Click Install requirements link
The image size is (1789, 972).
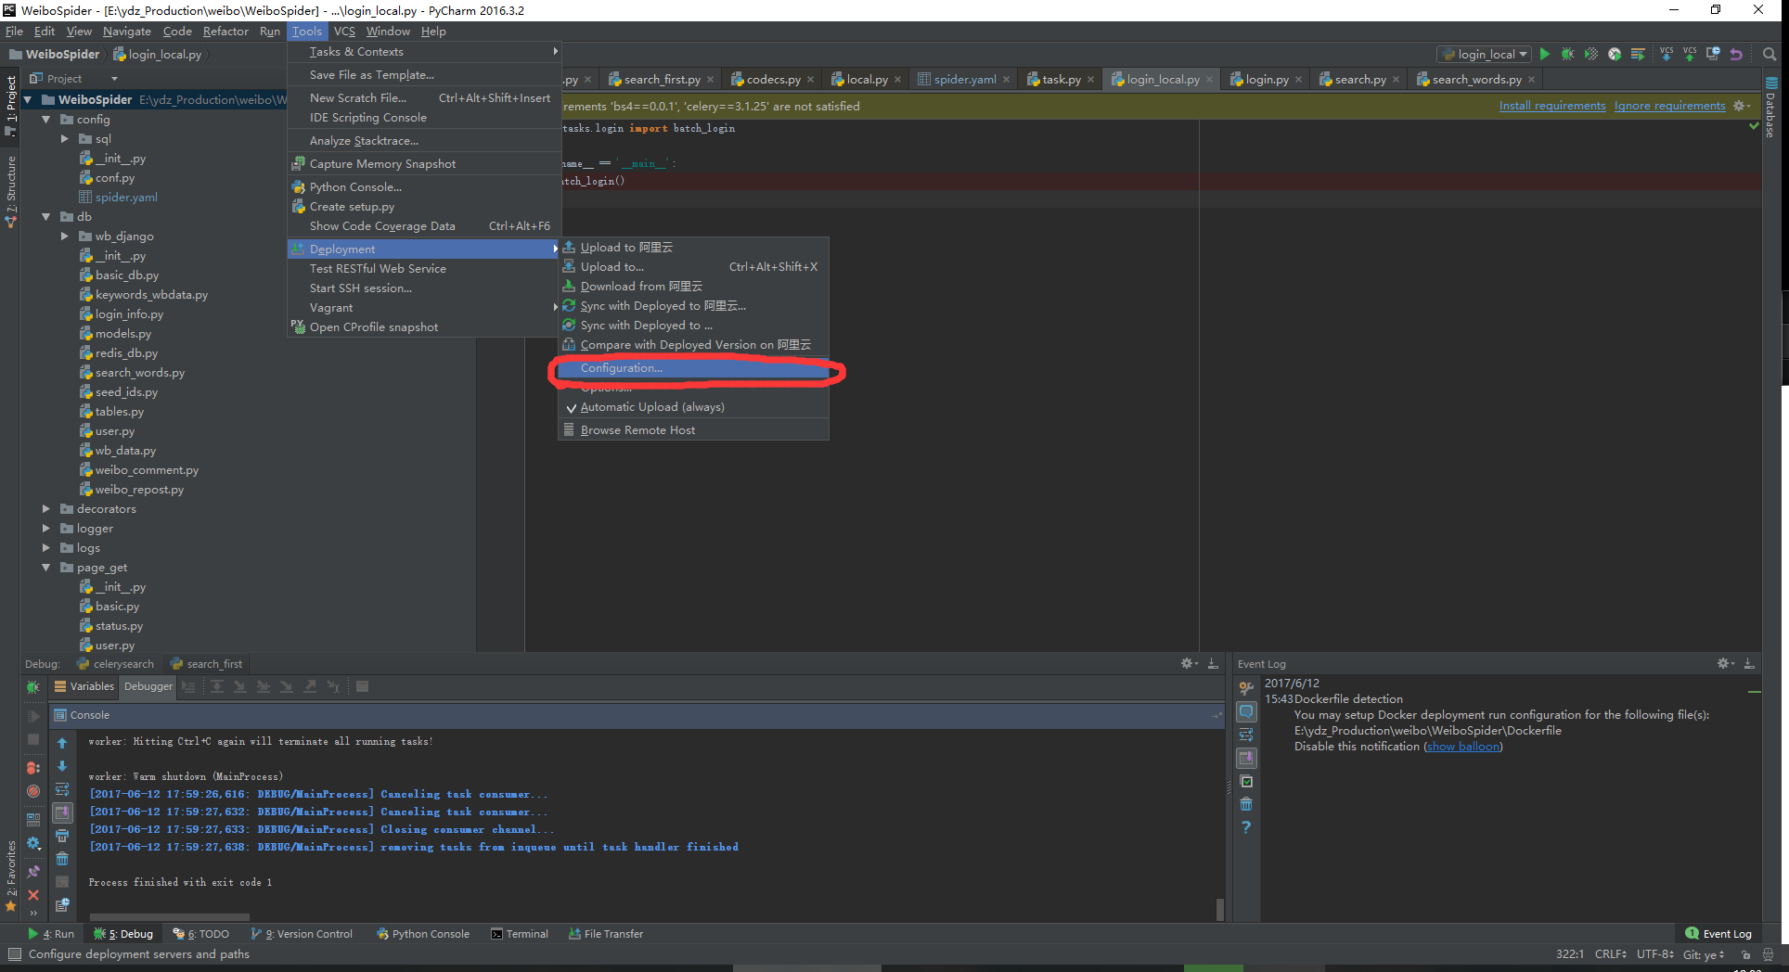click(x=1552, y=106)
